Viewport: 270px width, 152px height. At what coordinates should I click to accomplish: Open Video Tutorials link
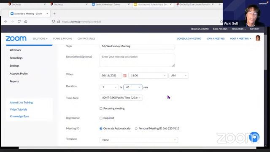[19, 109]
